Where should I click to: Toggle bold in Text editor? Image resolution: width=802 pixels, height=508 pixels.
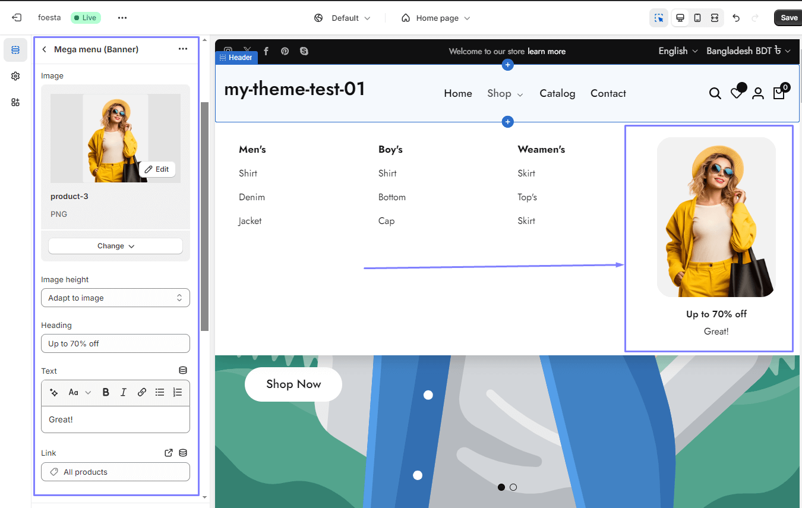click(106, 392)
